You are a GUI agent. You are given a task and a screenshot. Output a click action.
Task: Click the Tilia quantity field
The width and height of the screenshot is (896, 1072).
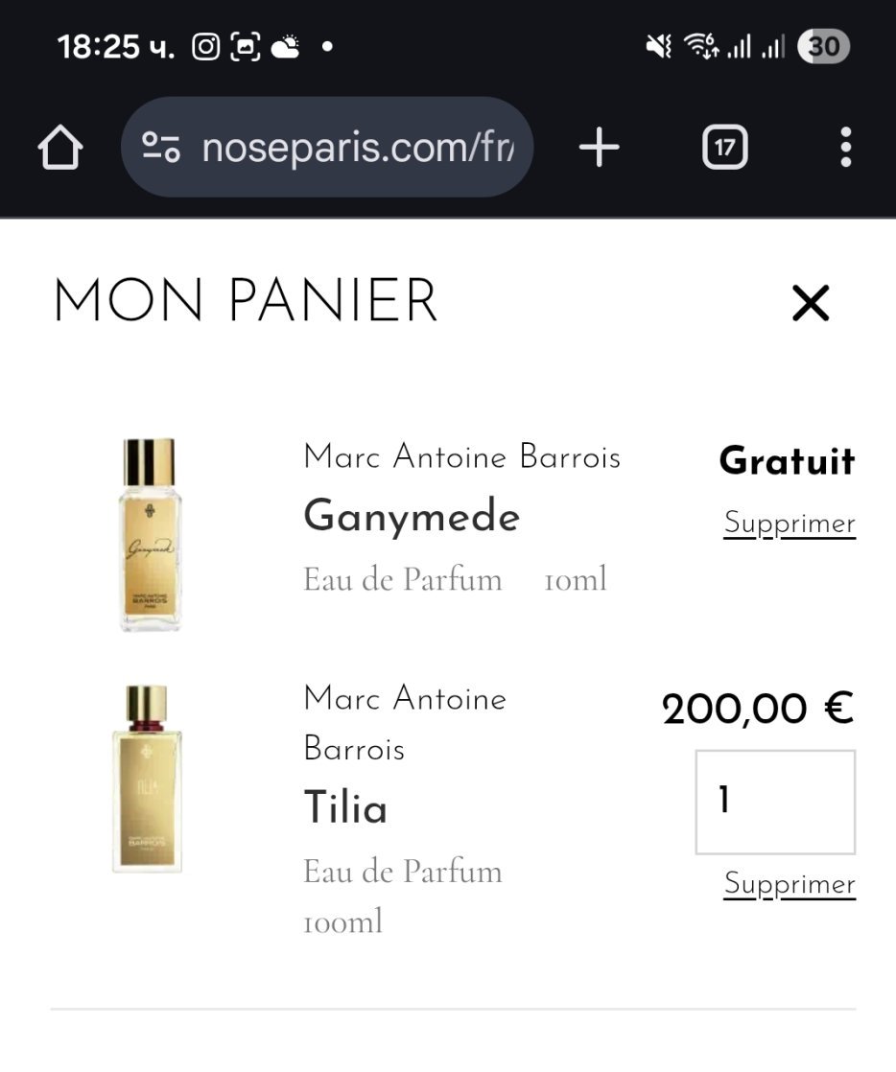click(x=775, y=802)
